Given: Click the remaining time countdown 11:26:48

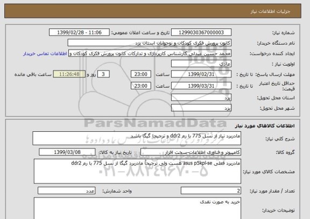Looking at the screenshot, I should point(69,74).
